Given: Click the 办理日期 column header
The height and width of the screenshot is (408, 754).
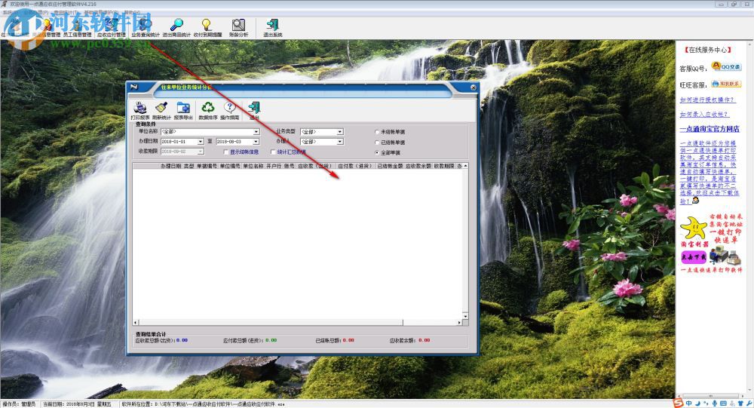Looking at the screenshot, I should click(170, 165).
